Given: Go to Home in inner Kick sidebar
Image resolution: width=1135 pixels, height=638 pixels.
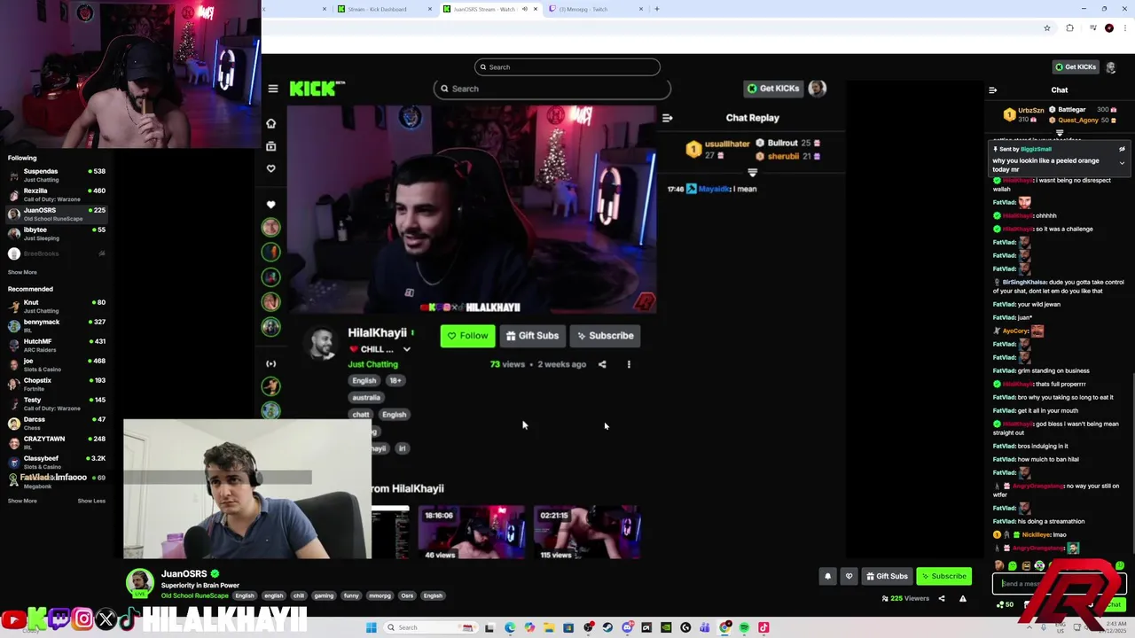Looking at the screenshot, I should pos(271,123).
